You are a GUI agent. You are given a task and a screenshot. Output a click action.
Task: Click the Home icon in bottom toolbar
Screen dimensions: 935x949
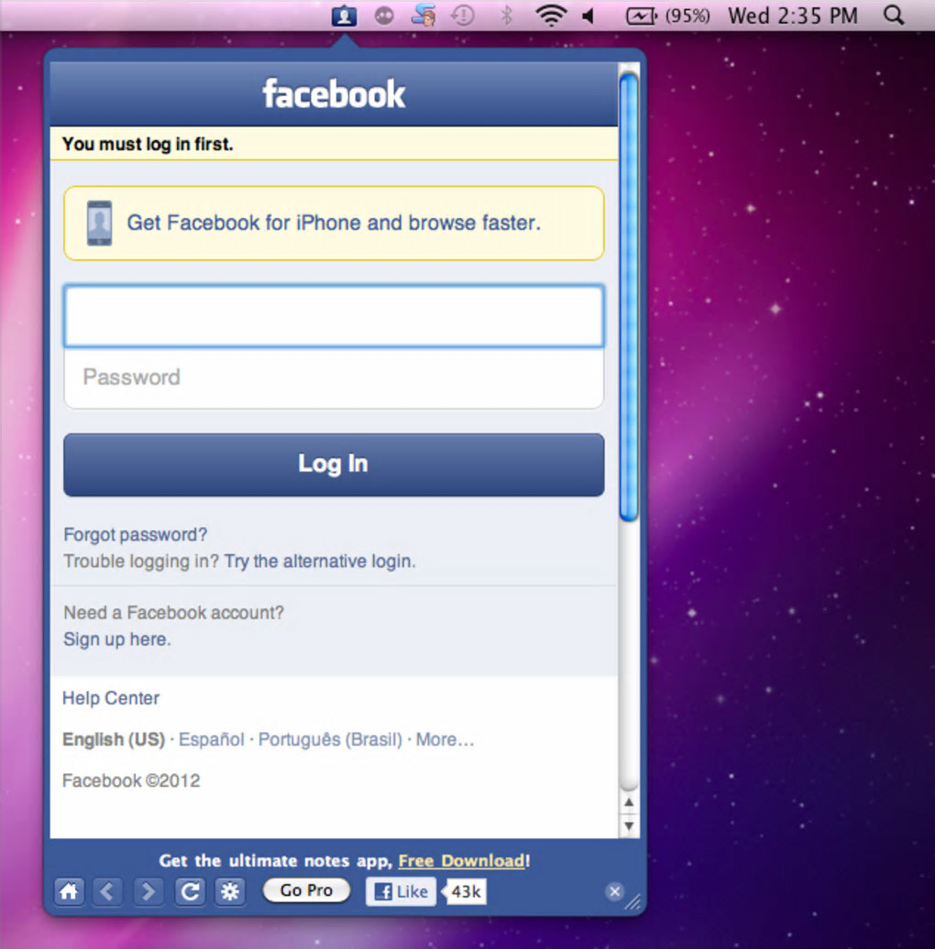click(69, 891)
